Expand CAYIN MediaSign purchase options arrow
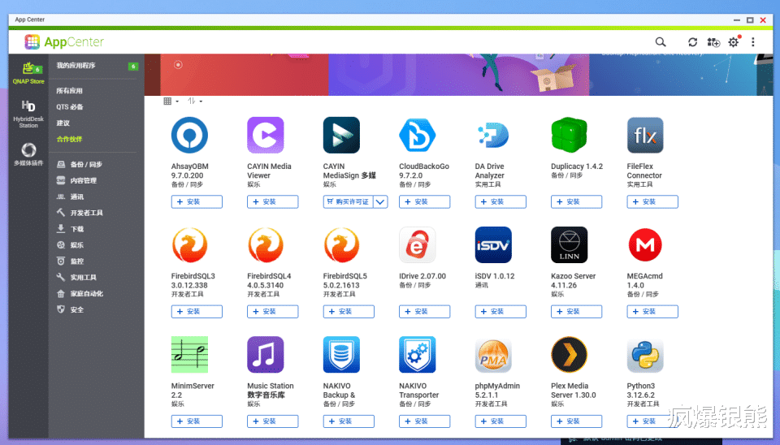The height and width of the screenshot is (445, 780). [380, 202]
